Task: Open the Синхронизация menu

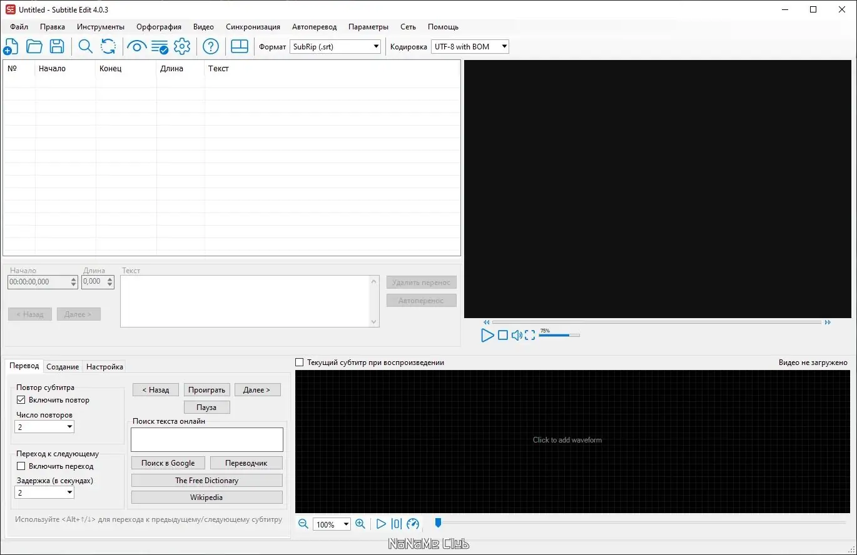Action: click(x=253, y=27)
